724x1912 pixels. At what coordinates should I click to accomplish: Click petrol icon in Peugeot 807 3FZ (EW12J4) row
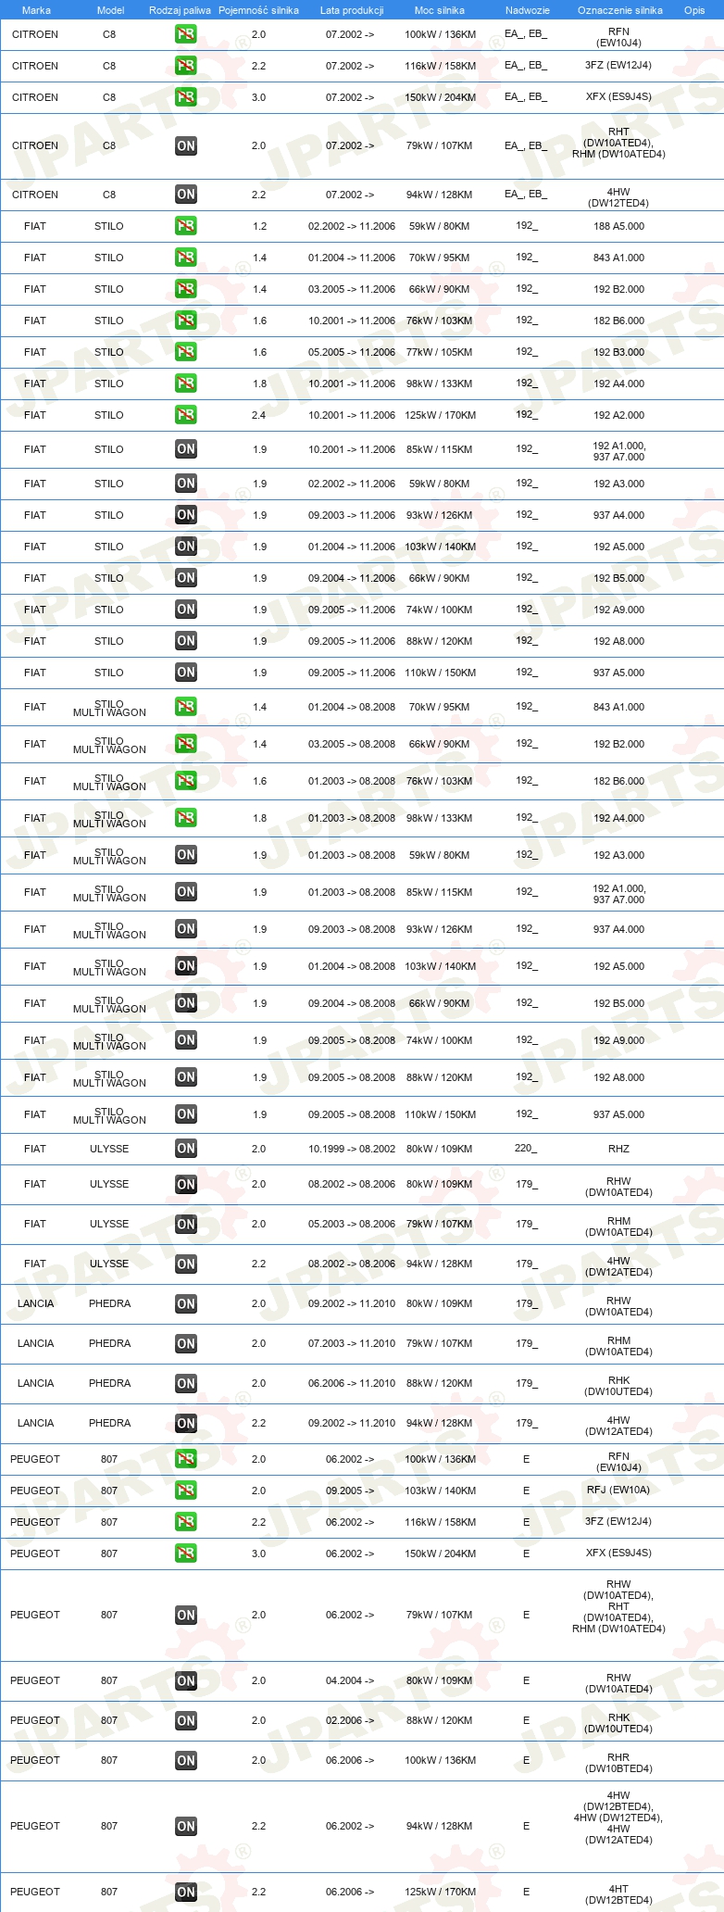(x=185, y=1522)
